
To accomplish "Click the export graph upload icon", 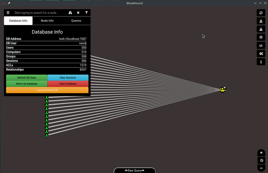I will [261, 21].
